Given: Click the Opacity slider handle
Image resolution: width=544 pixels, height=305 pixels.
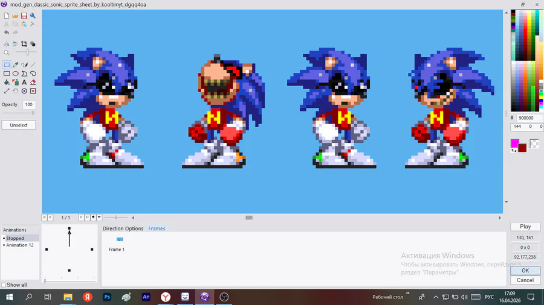Looking at the screenshot, I should point(33,113).
